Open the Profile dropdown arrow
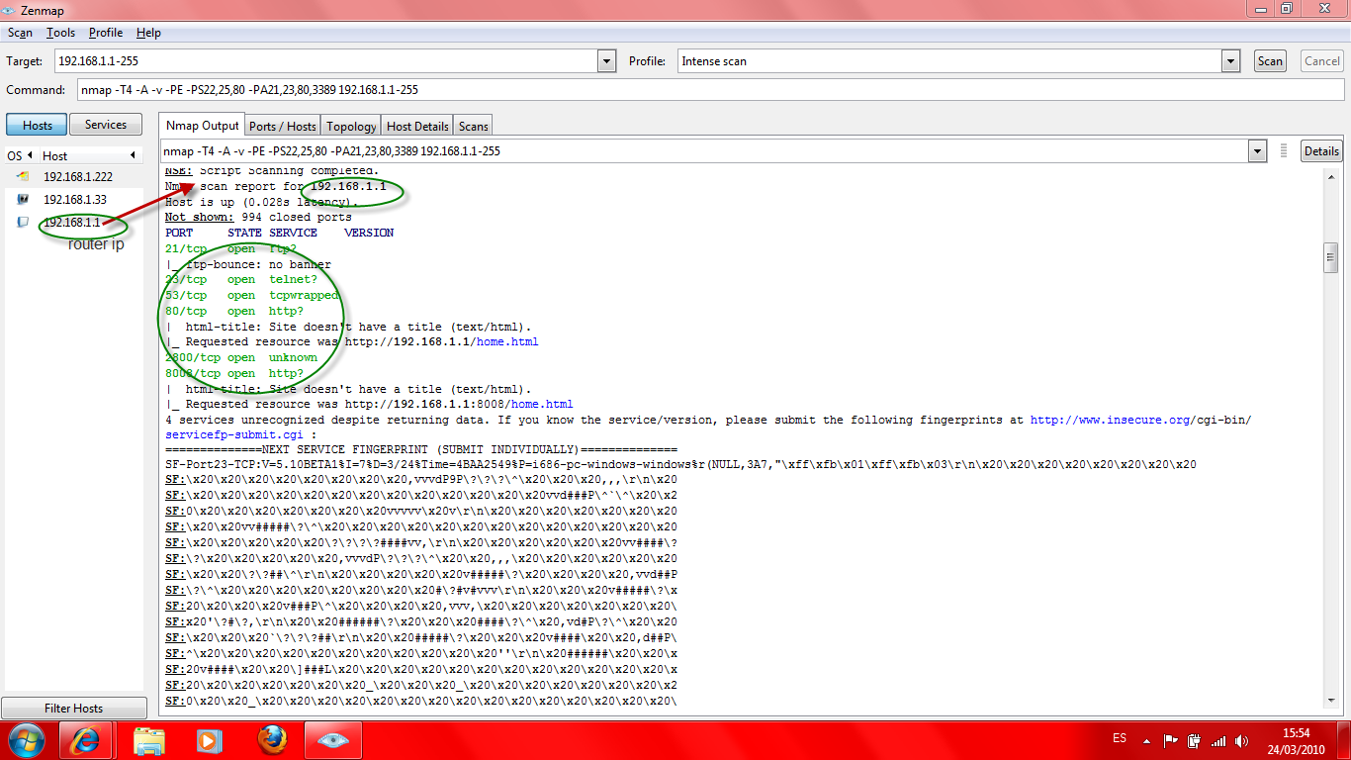Viewport: 1351px width, 760px height. (x=1230, y=61)
